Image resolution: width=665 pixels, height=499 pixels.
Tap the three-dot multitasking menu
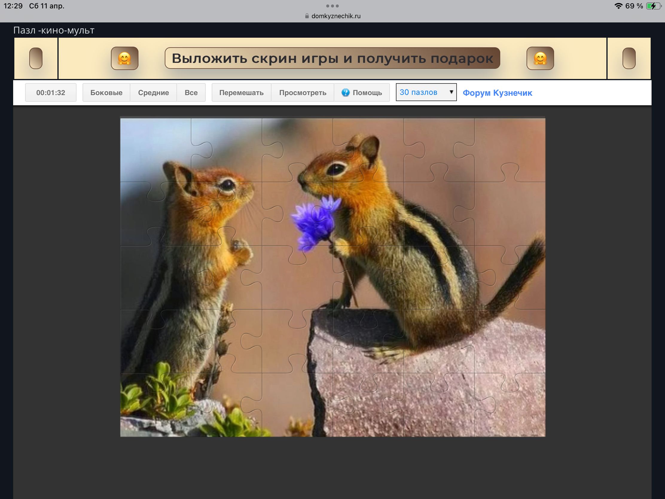pyautogui.click(x=332, y=6)
